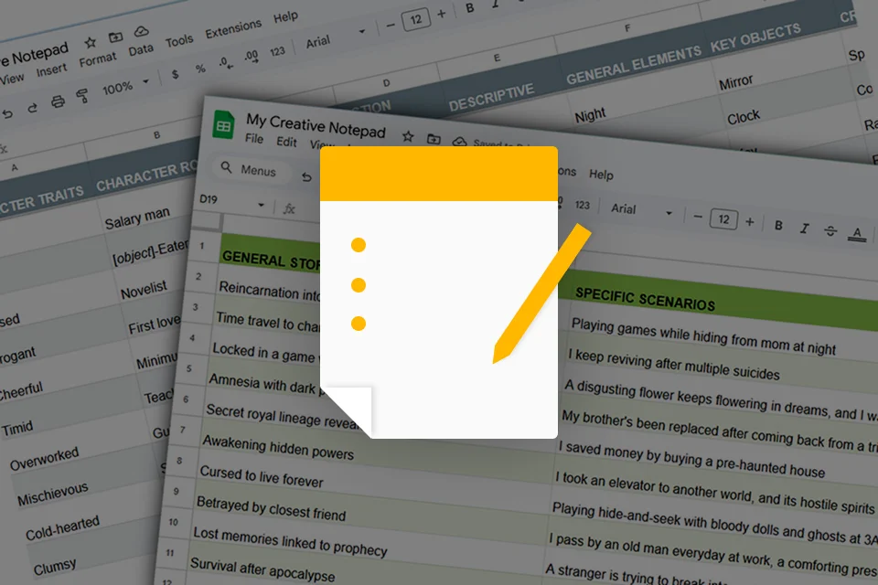Click the KEY OBJECTS header cell

click(x=755, y=37)
